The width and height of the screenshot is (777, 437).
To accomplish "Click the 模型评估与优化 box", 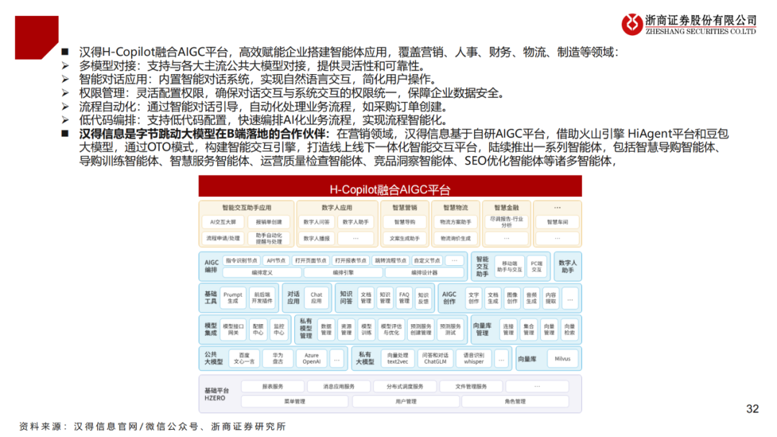I will tap(391, 330).
